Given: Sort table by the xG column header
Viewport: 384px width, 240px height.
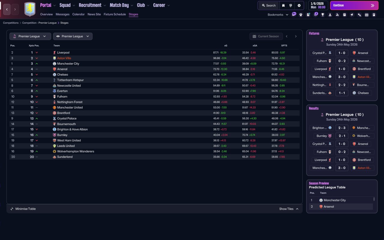Looking at the screenshot, I should (226, 46).
